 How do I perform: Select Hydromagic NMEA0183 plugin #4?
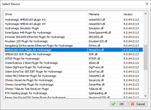(74, 24)
